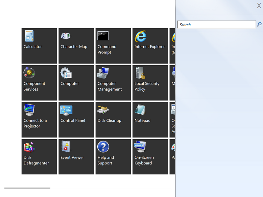This screenshot has height=197, width=263.
Task: Open Local Security Policy
Action: [x=150, y=83]
